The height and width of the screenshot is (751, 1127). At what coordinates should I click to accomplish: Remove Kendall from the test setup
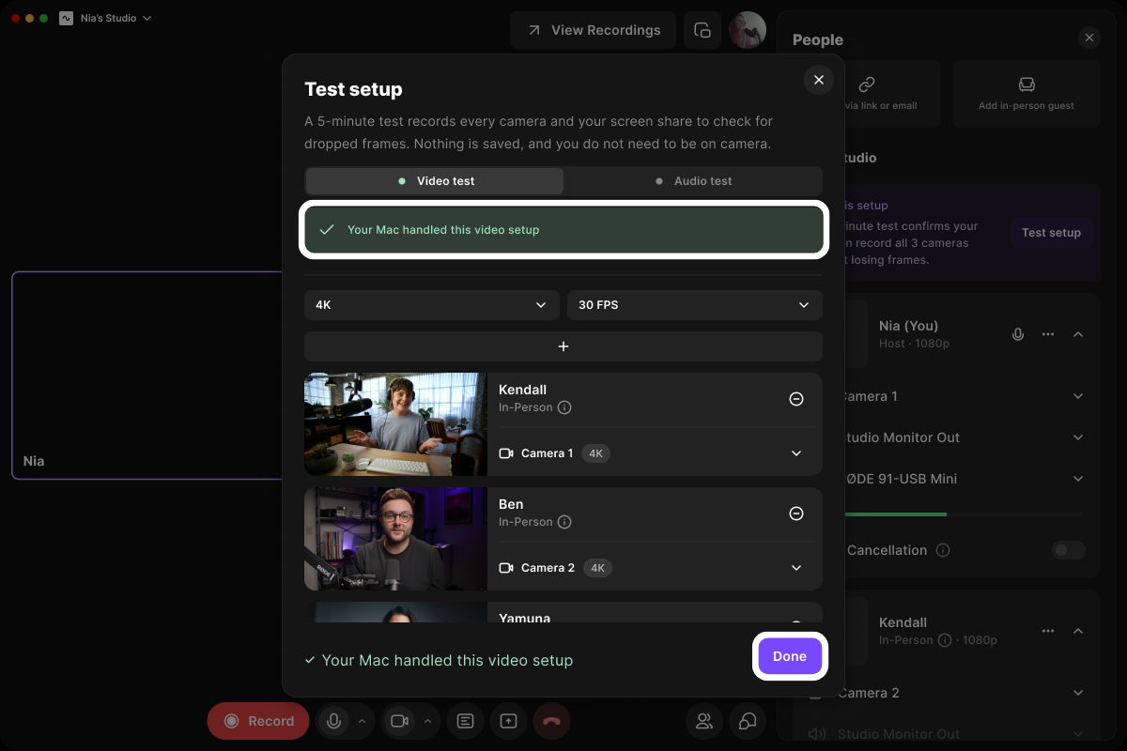tap(796, 399)
